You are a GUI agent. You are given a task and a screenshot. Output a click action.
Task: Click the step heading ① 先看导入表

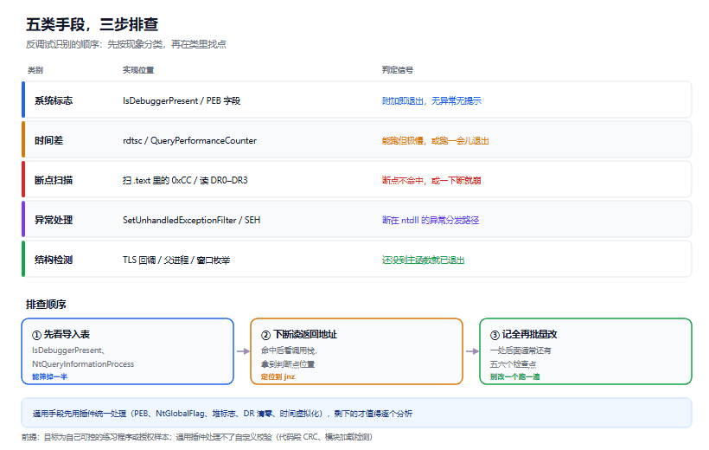coord(61,335)
